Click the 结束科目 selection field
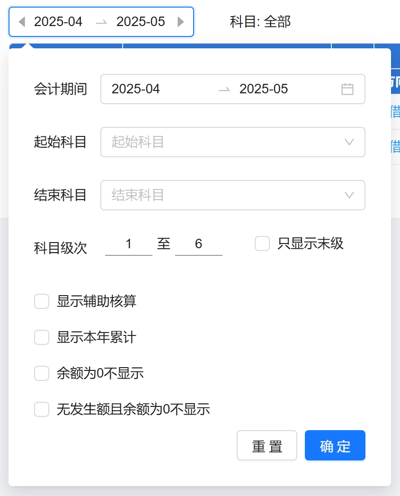 click(x=222, y=195)
